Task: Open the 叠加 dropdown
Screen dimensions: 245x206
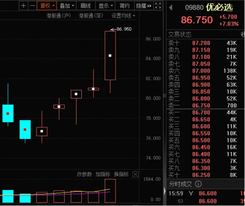Action: [67, 6]
